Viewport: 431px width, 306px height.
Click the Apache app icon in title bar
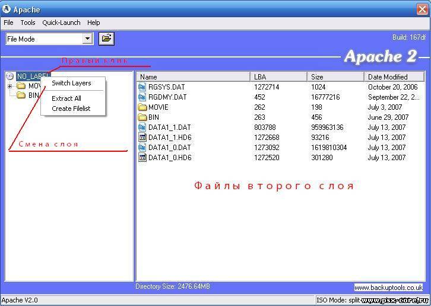[7, 9]
